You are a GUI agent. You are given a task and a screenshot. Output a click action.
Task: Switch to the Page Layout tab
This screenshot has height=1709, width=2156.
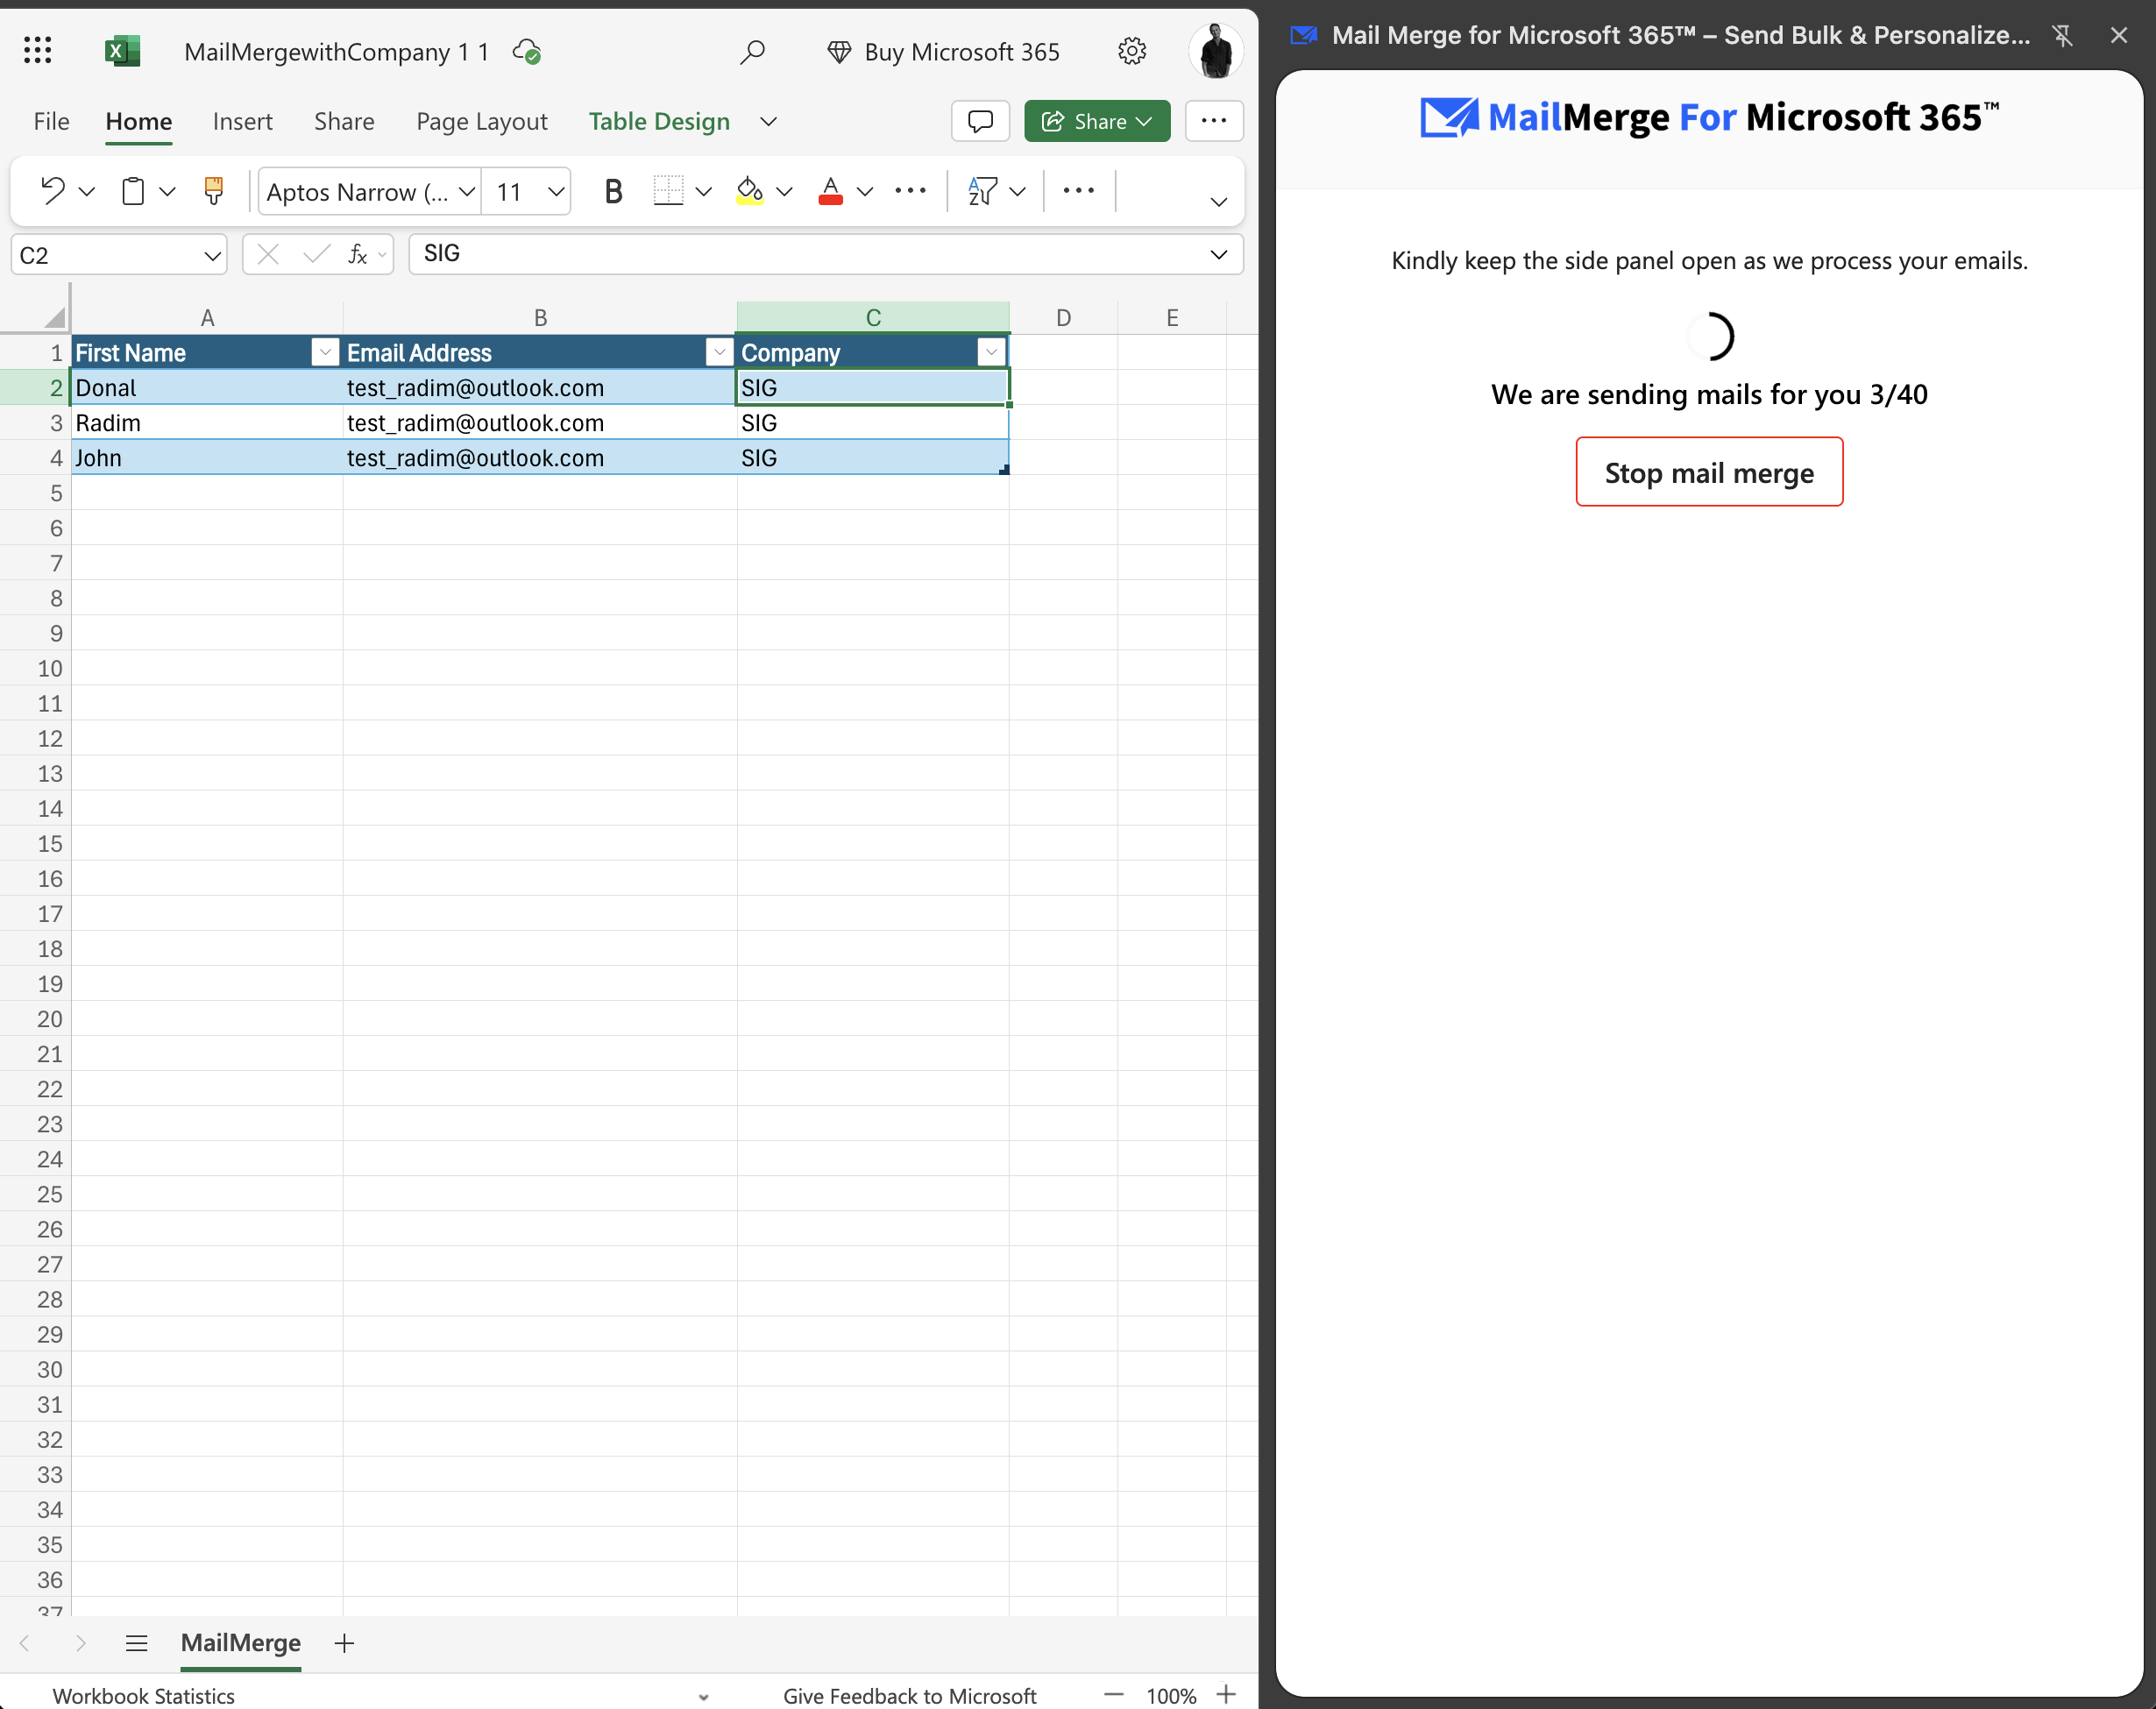482,121
